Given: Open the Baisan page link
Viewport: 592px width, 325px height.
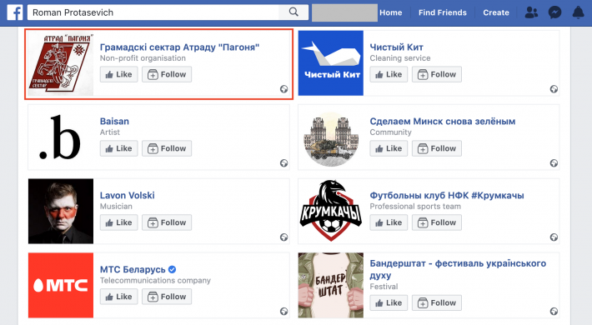Looking at the screenshot, I should pos(114,121).
